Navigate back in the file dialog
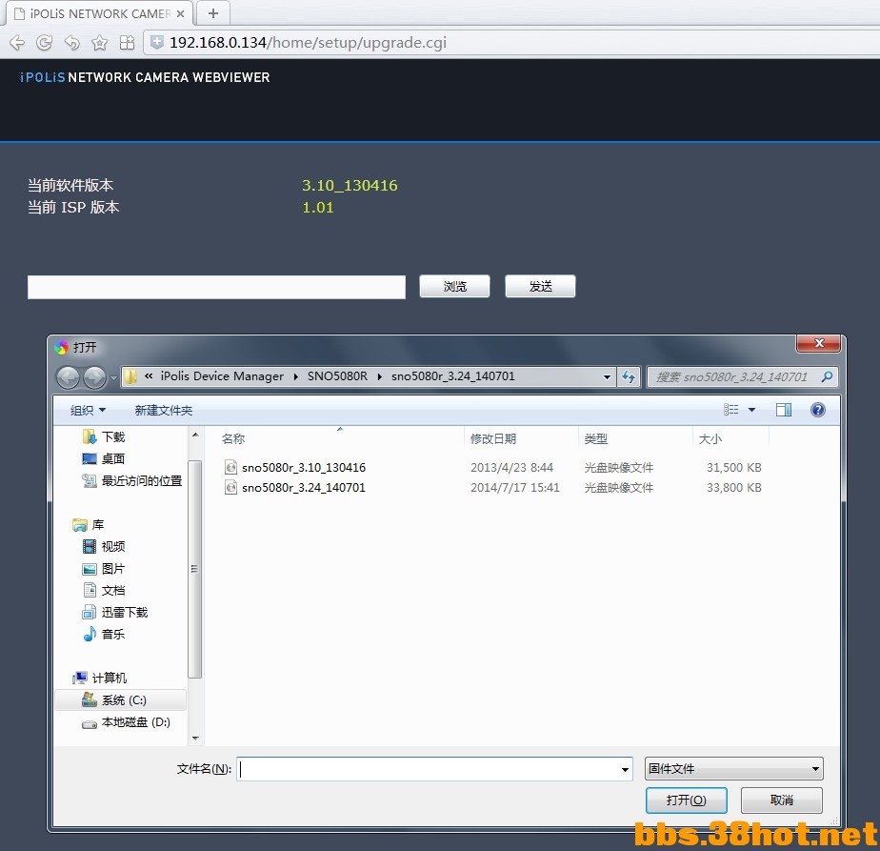 click(x=69, y=377)
